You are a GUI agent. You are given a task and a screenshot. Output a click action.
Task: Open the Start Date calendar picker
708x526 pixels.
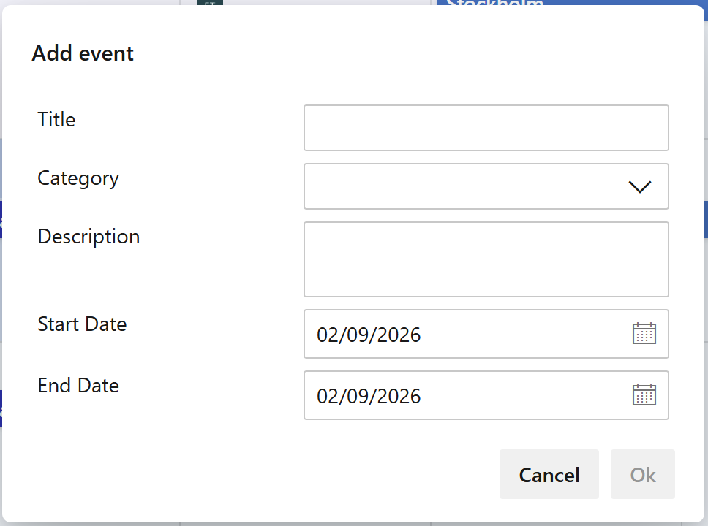coord(644,334)
